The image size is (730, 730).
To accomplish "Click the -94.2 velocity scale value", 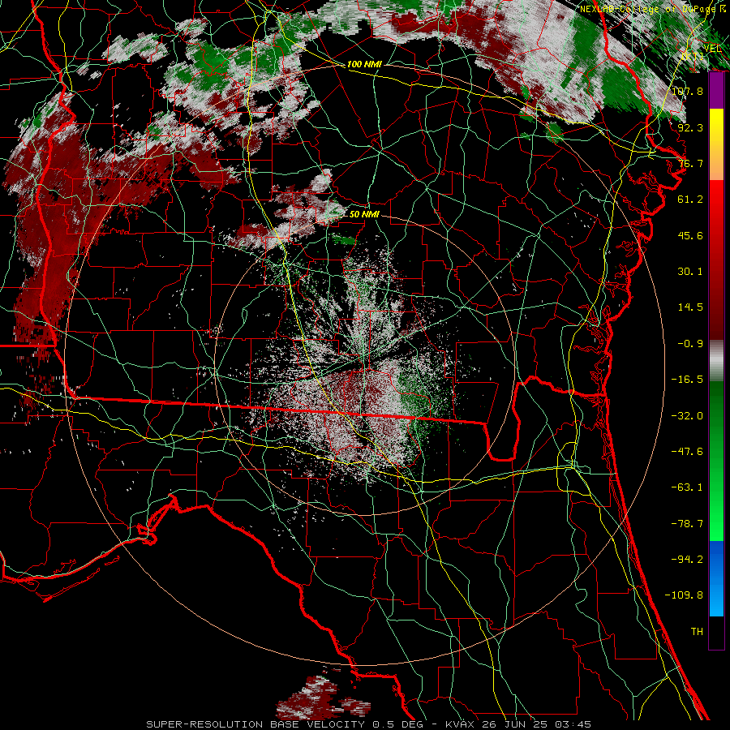I will (x=687, y=559).
